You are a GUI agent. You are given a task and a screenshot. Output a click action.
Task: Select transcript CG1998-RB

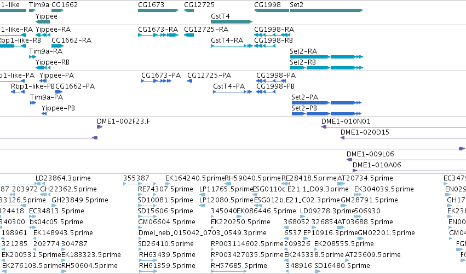point(265,46)
